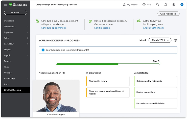The height and width of the screenshot is (119, 187).
Task: Go to Dashboard in the sidebar
Action: [9, 21]
